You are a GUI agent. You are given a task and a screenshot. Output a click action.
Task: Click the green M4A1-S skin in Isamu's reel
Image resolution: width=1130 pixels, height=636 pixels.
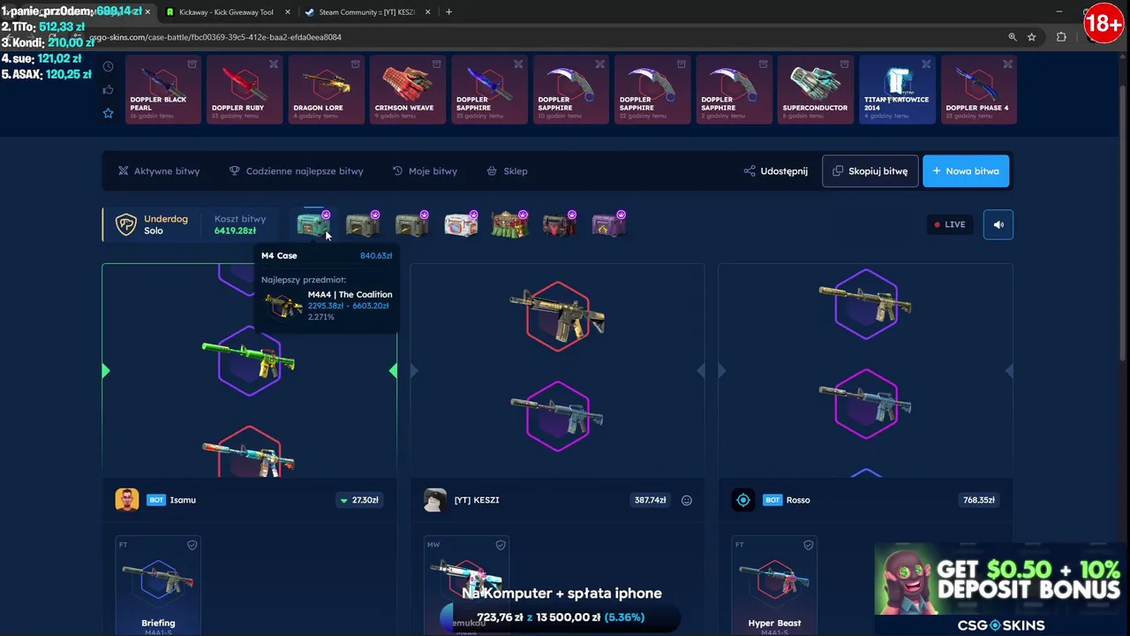pos(249,359)
